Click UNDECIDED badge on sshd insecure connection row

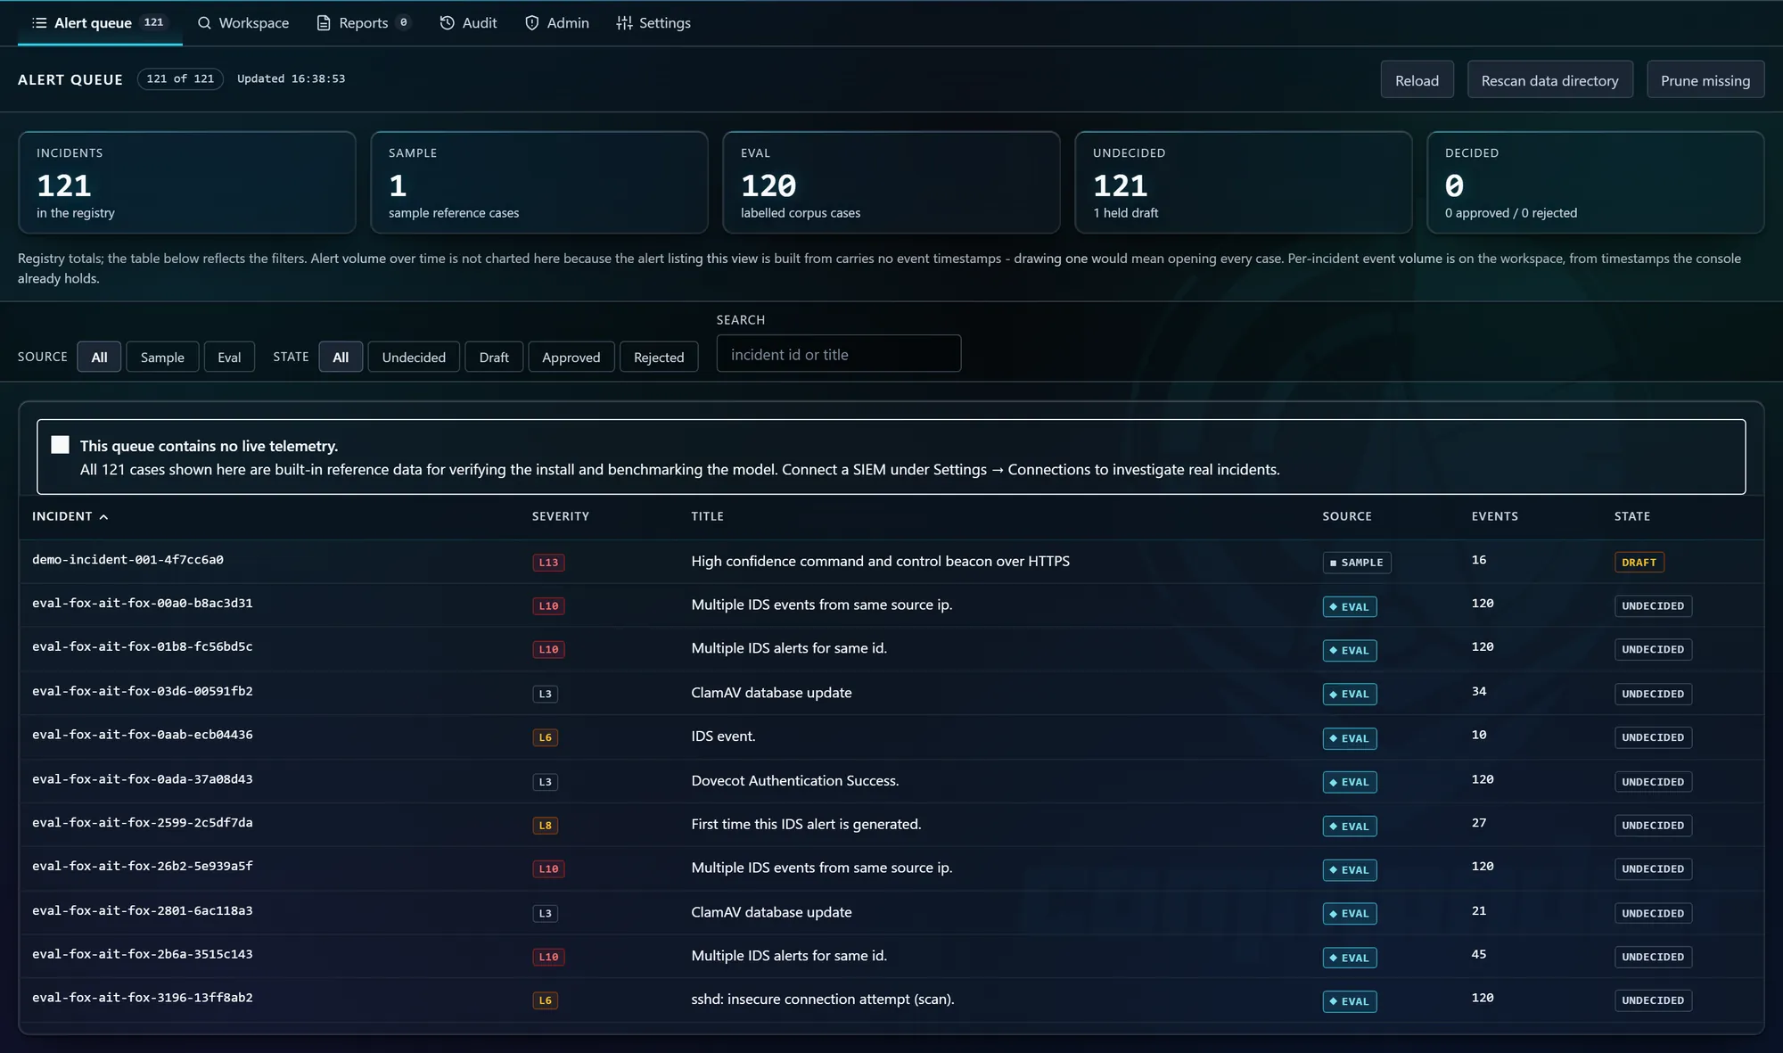click(1653, 1000)
